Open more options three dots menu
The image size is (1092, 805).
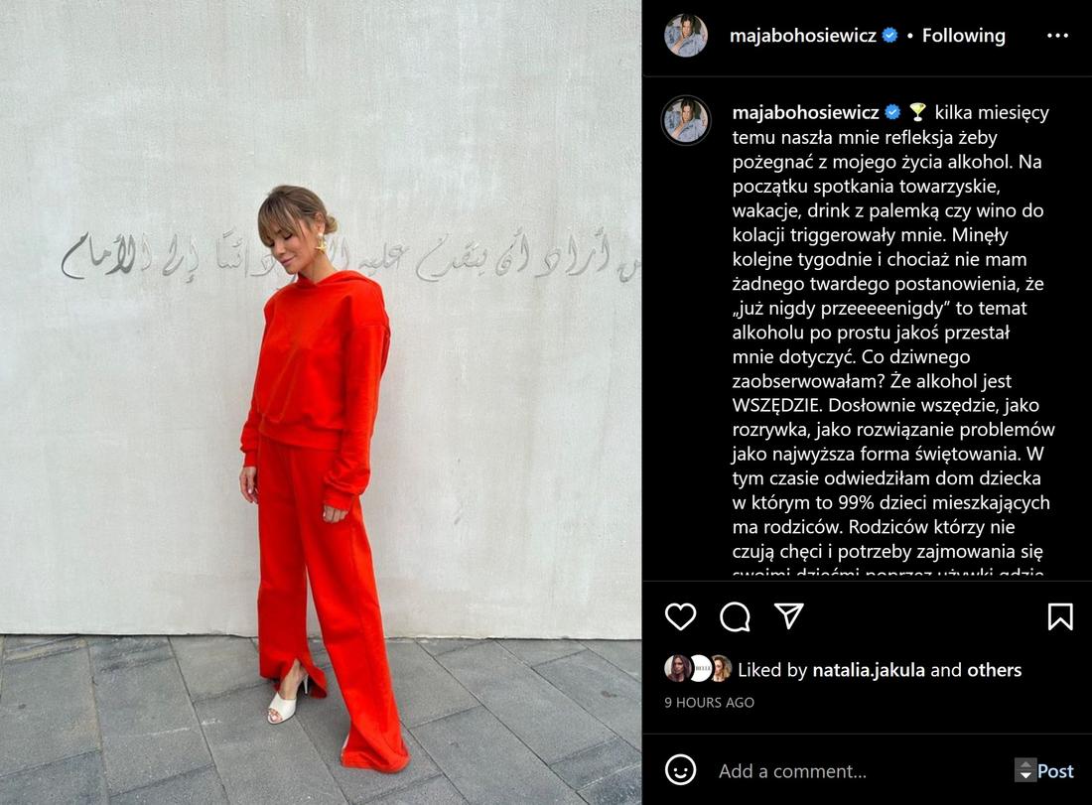click(1057, 36)
